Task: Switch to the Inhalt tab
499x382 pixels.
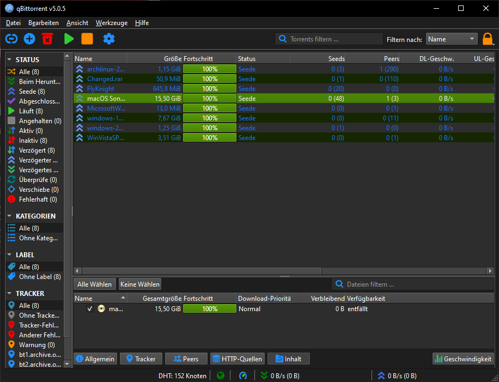Action: click(x=289, y=359)
